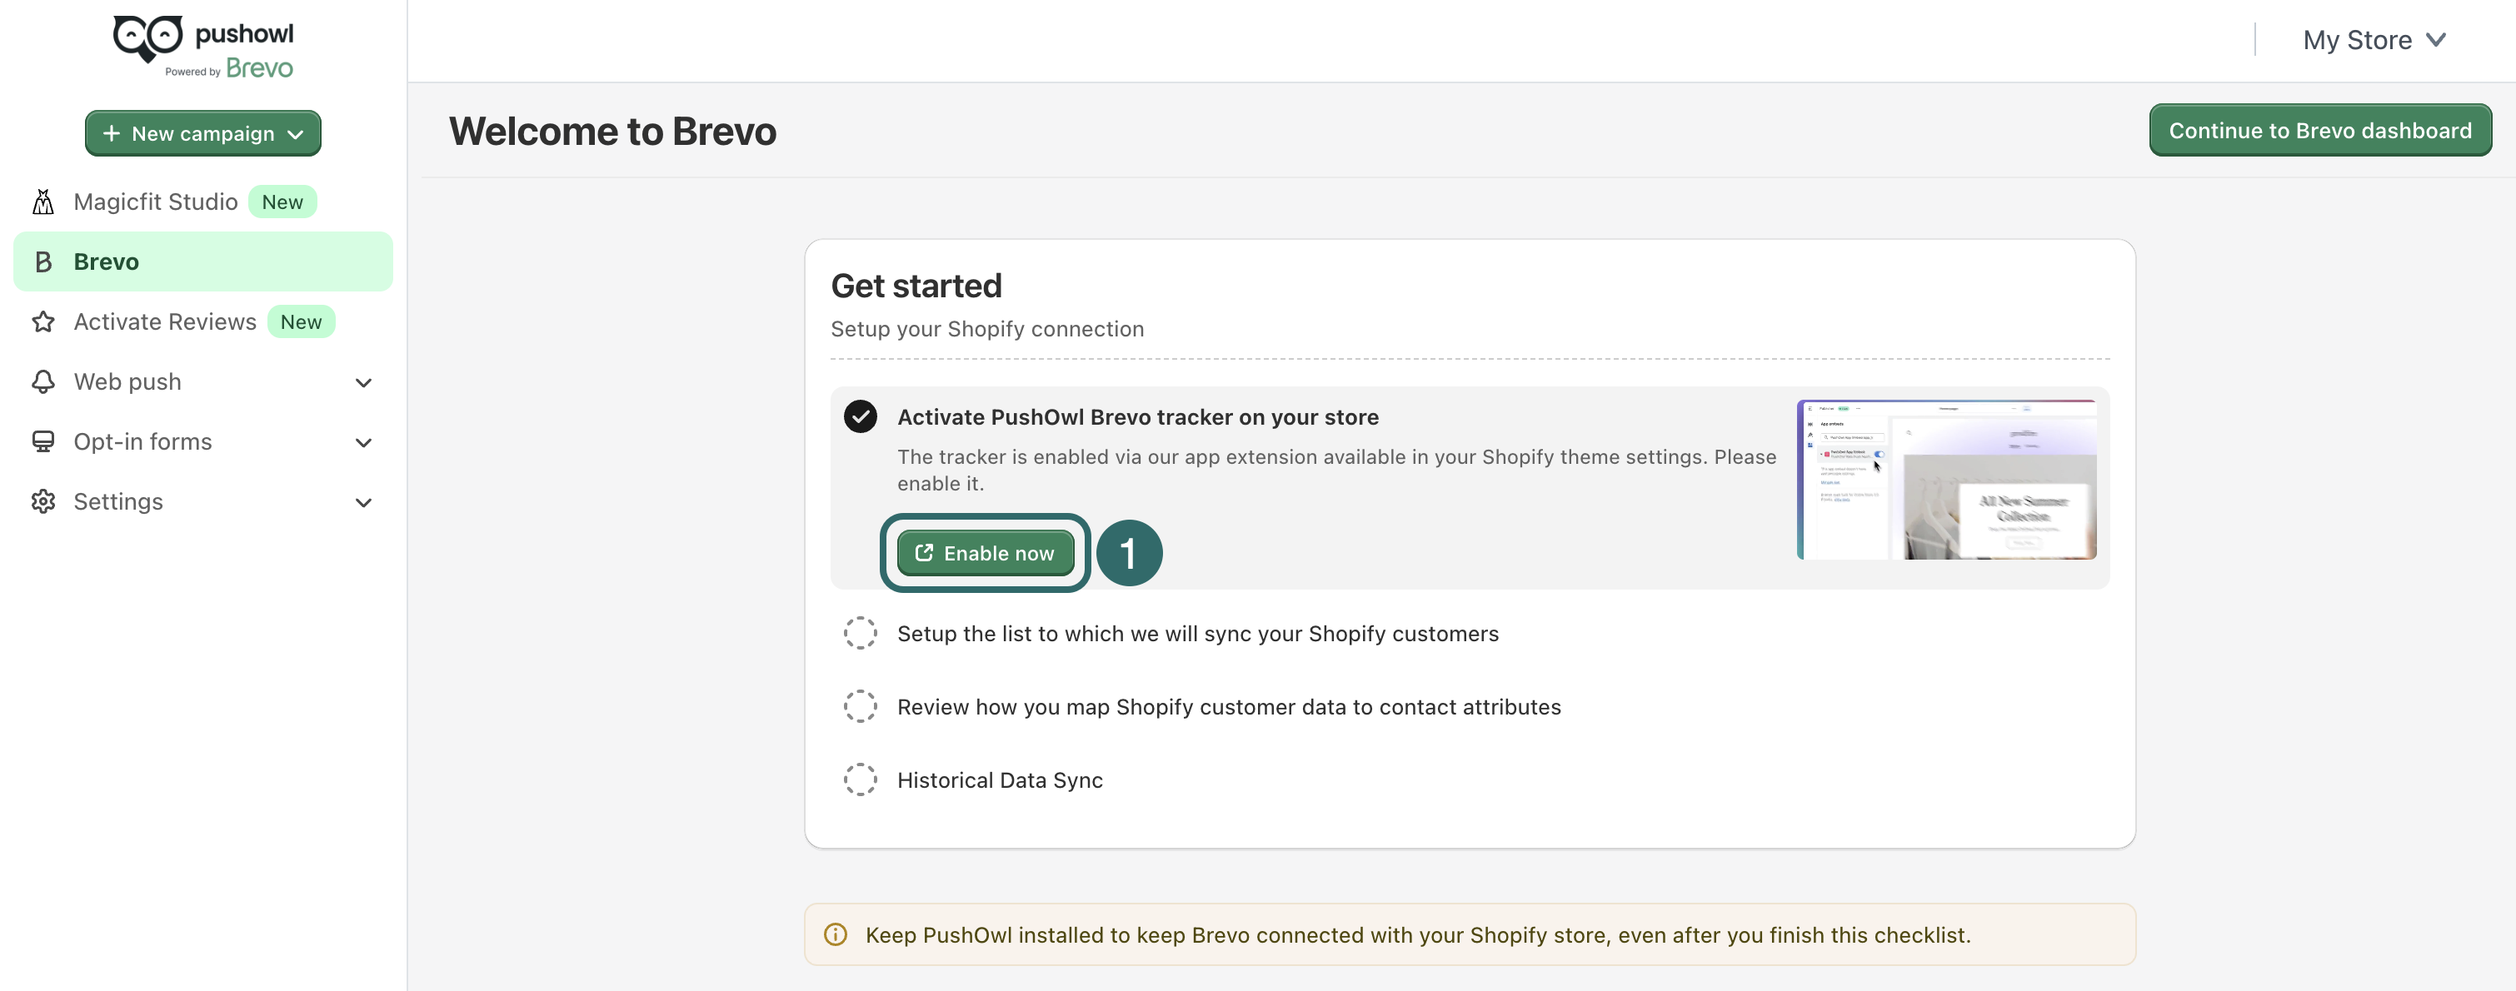The height and width of the screenshot is (991, 2516).
Task: Click the Web push bell icon
Action: (43, 381)
